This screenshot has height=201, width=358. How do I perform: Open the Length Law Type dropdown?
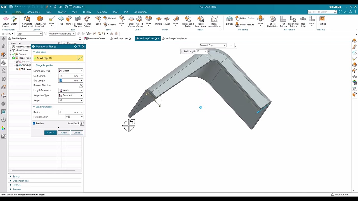[71, 71]
